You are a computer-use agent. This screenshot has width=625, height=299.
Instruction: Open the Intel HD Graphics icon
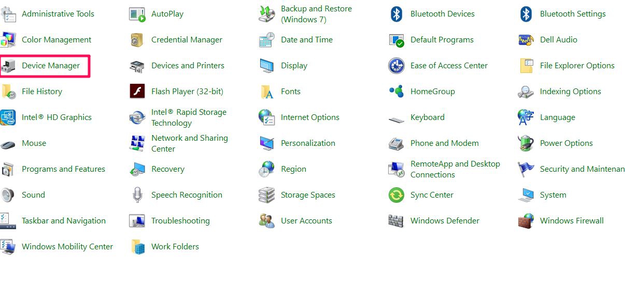point(8,117)
